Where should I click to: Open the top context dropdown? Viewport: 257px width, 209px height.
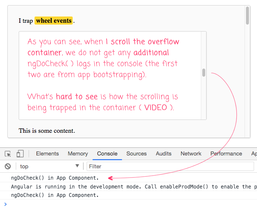pyautogui.click(x=49, y=166)
